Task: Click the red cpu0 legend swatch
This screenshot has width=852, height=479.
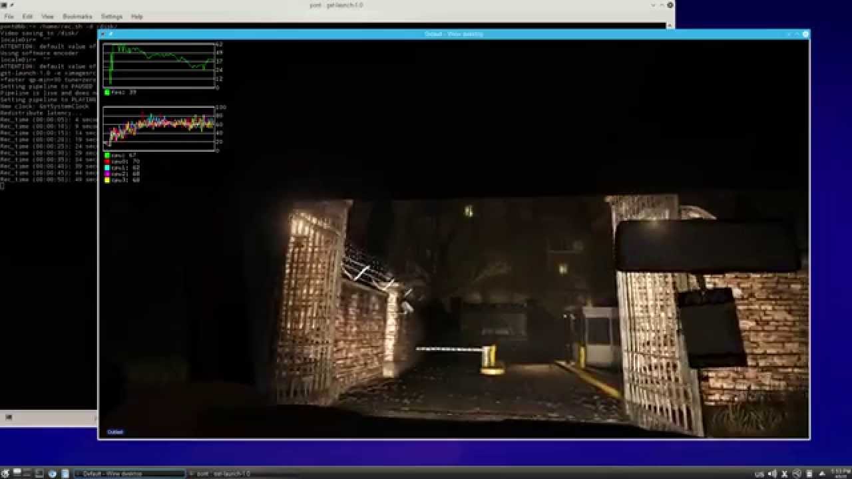Action: click(x=107, y=161)
